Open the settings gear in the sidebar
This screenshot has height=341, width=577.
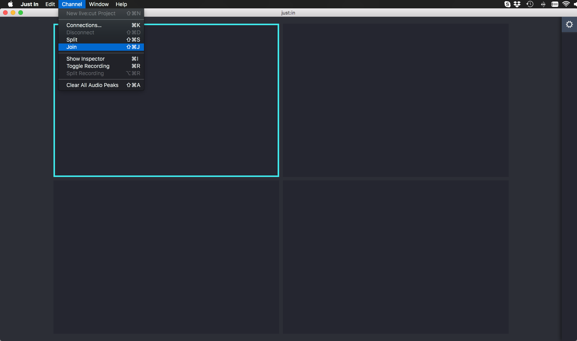tap(569, 24)
